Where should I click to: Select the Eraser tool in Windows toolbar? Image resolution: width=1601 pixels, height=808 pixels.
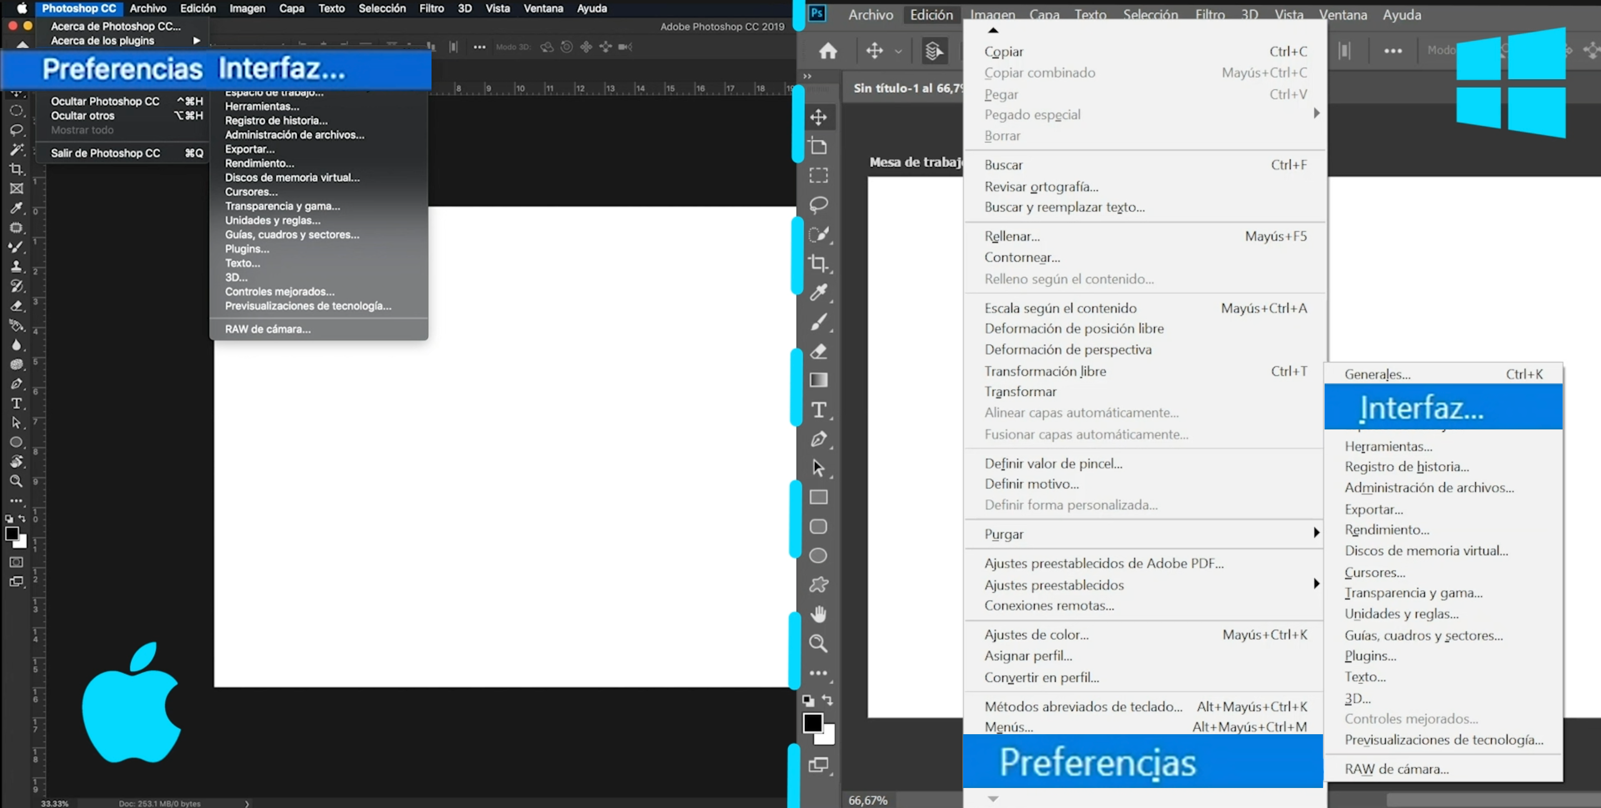click(818, 351)
